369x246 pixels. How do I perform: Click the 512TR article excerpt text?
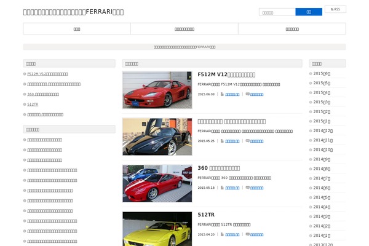pyautogui.click(x=224, y=224)
